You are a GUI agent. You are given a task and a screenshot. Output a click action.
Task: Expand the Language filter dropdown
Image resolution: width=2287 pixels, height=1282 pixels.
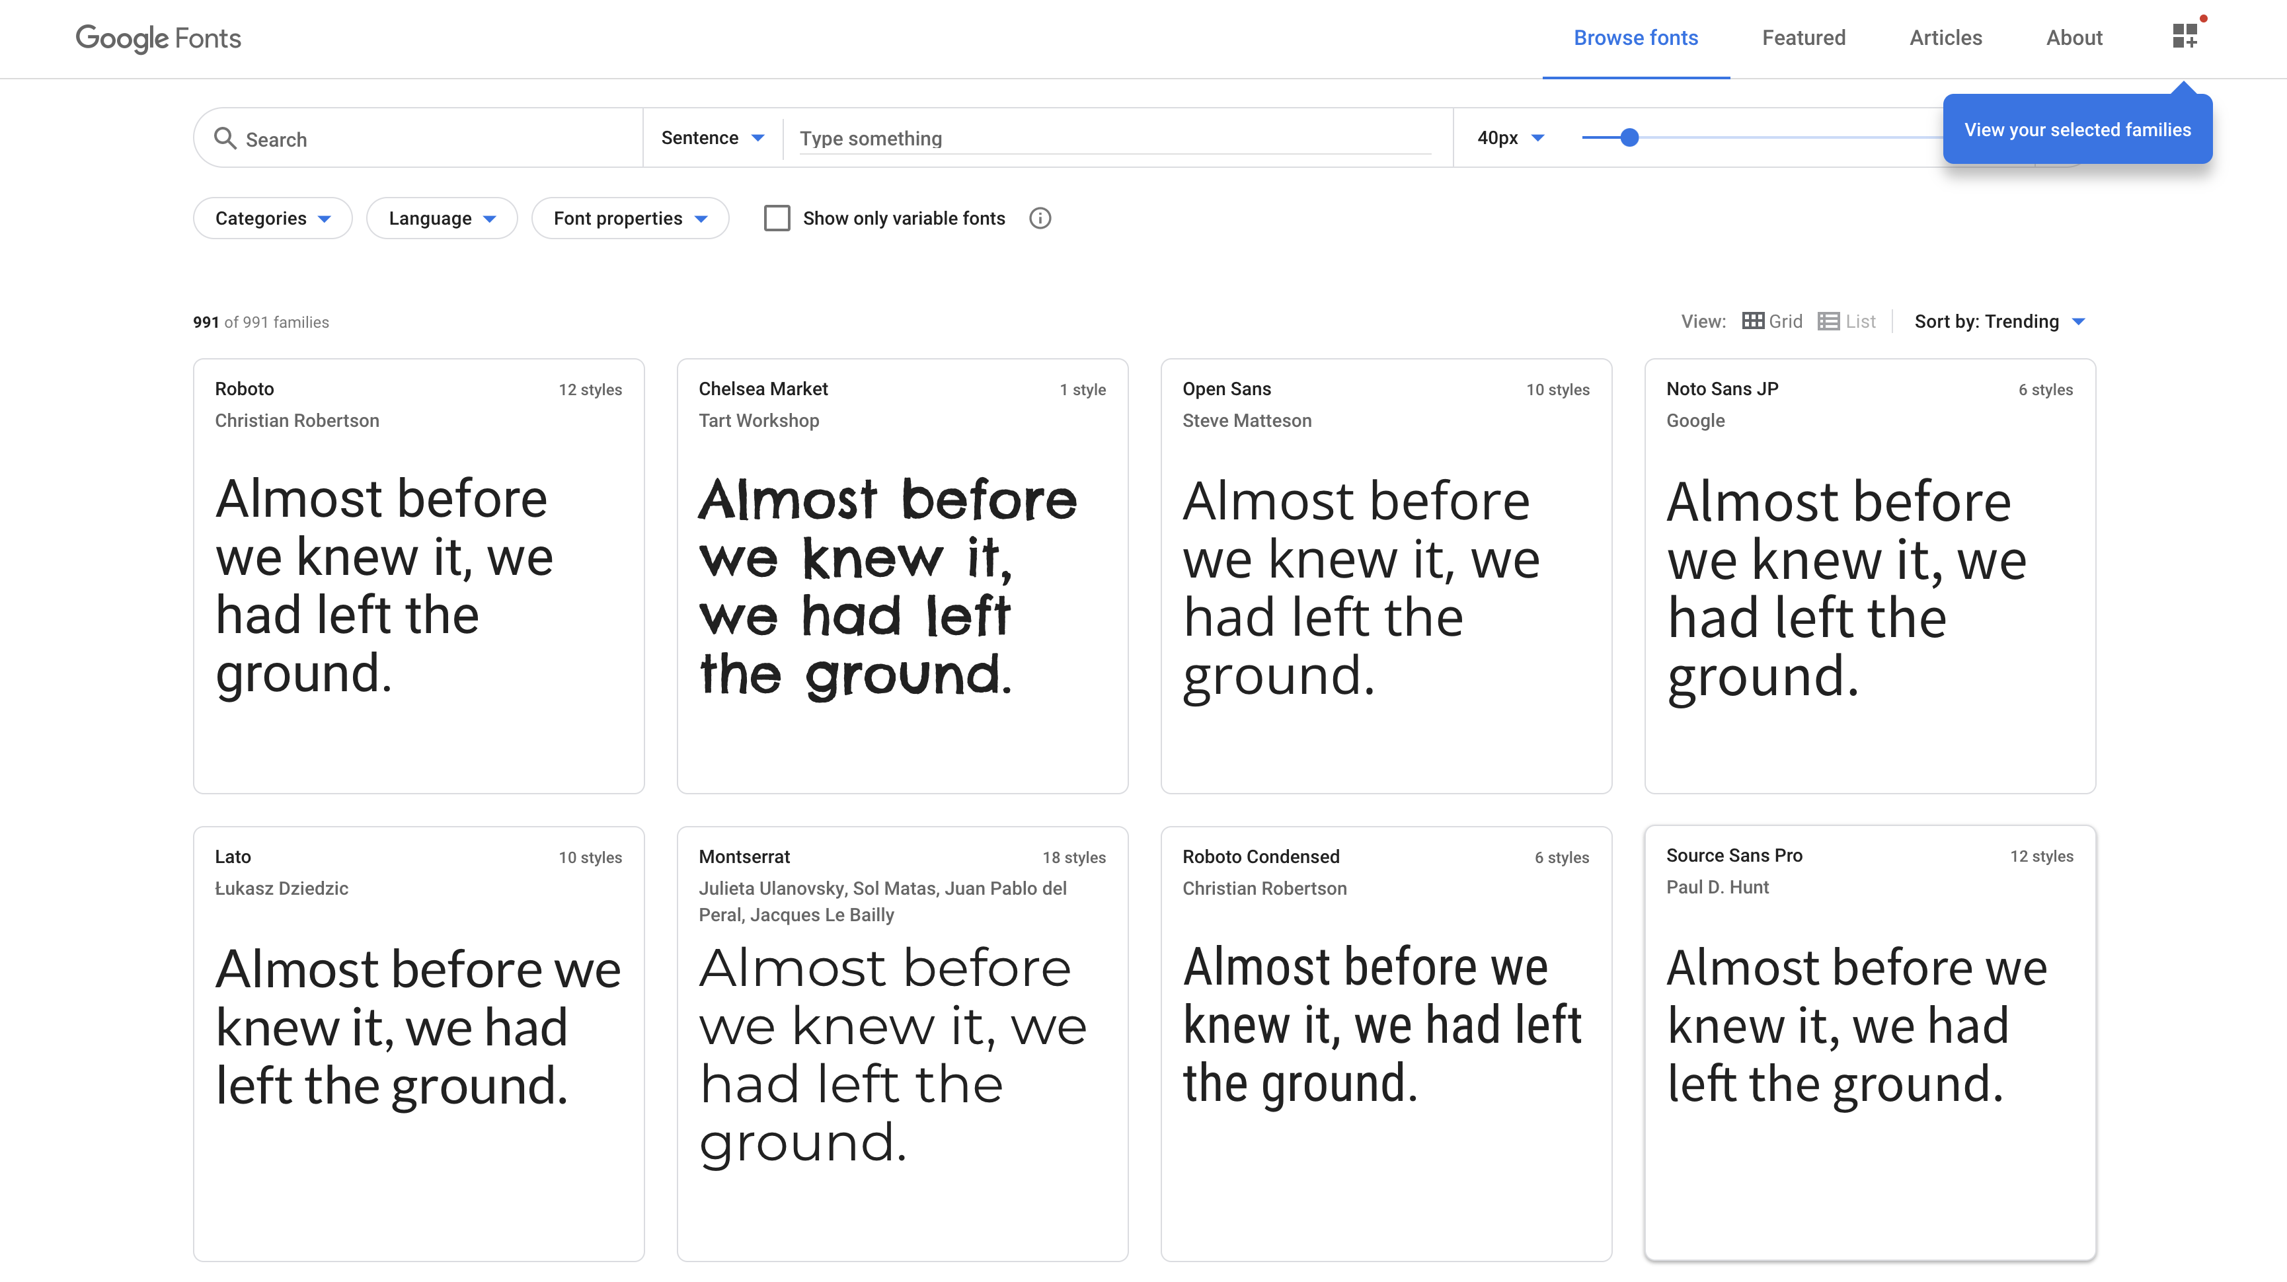tap(442, 218)
